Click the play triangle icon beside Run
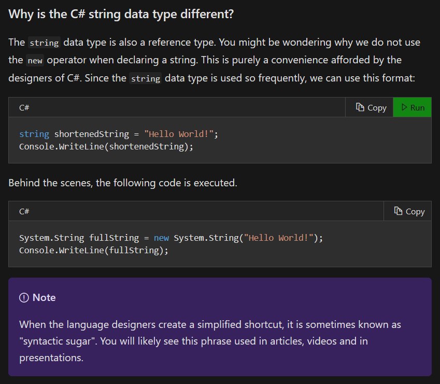The height and width of the screenshot is (384, 440). [x=404, y=107]
